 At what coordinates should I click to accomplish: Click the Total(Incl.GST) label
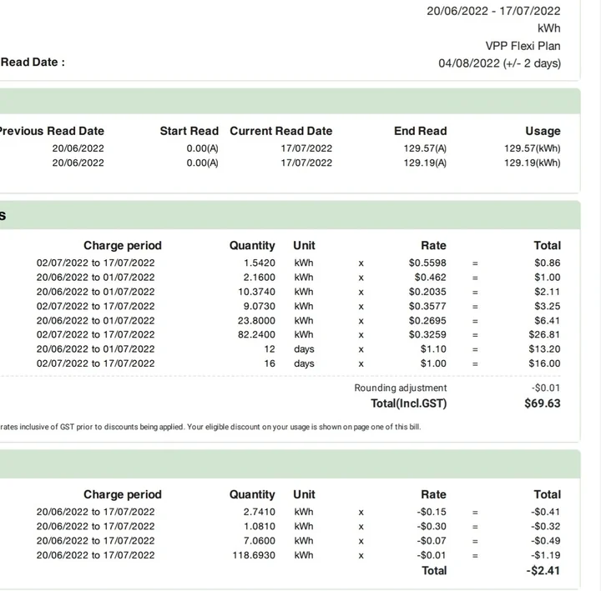tap(408, 403)
